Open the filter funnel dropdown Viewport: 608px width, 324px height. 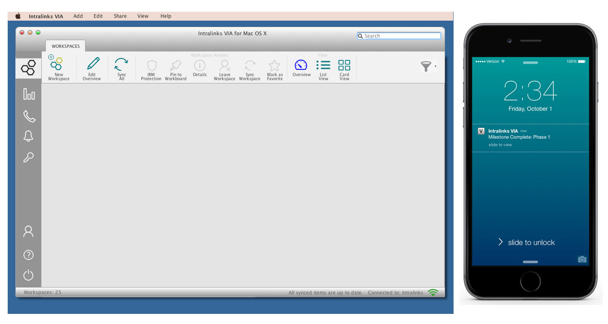click(428, 66)
